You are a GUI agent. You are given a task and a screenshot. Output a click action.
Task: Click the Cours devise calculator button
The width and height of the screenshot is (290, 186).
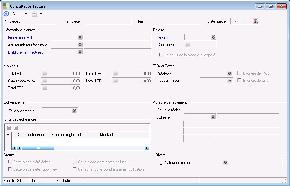pyautogui.click(x=188, y=44)
